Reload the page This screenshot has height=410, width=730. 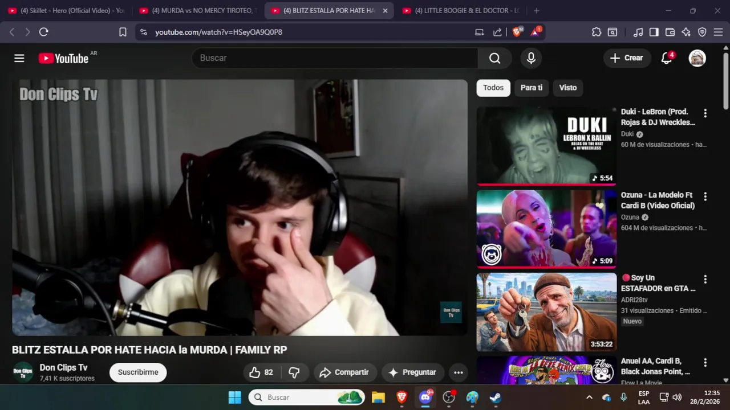coord(43,32)
